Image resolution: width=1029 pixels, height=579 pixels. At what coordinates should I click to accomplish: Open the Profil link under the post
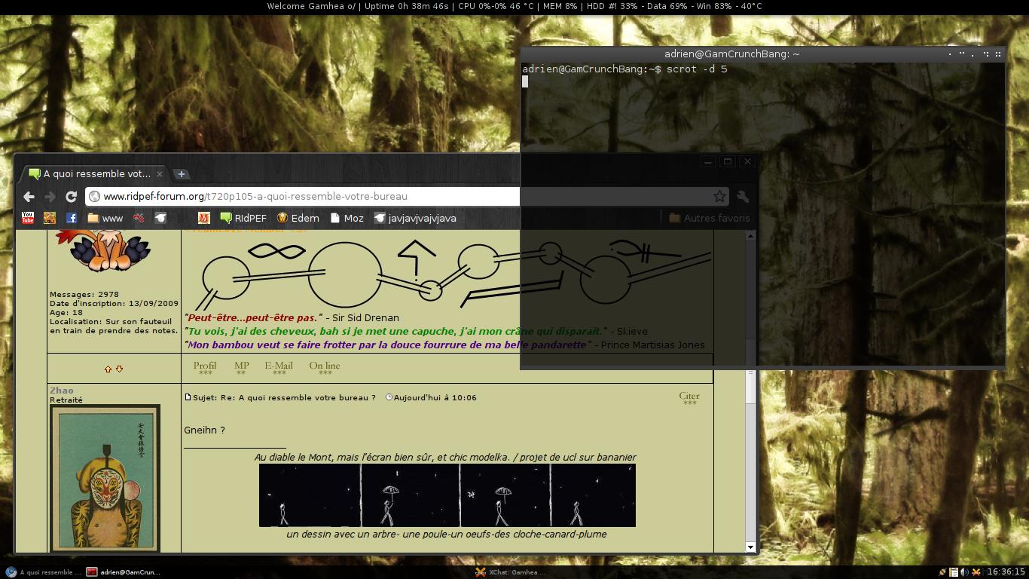204,367
